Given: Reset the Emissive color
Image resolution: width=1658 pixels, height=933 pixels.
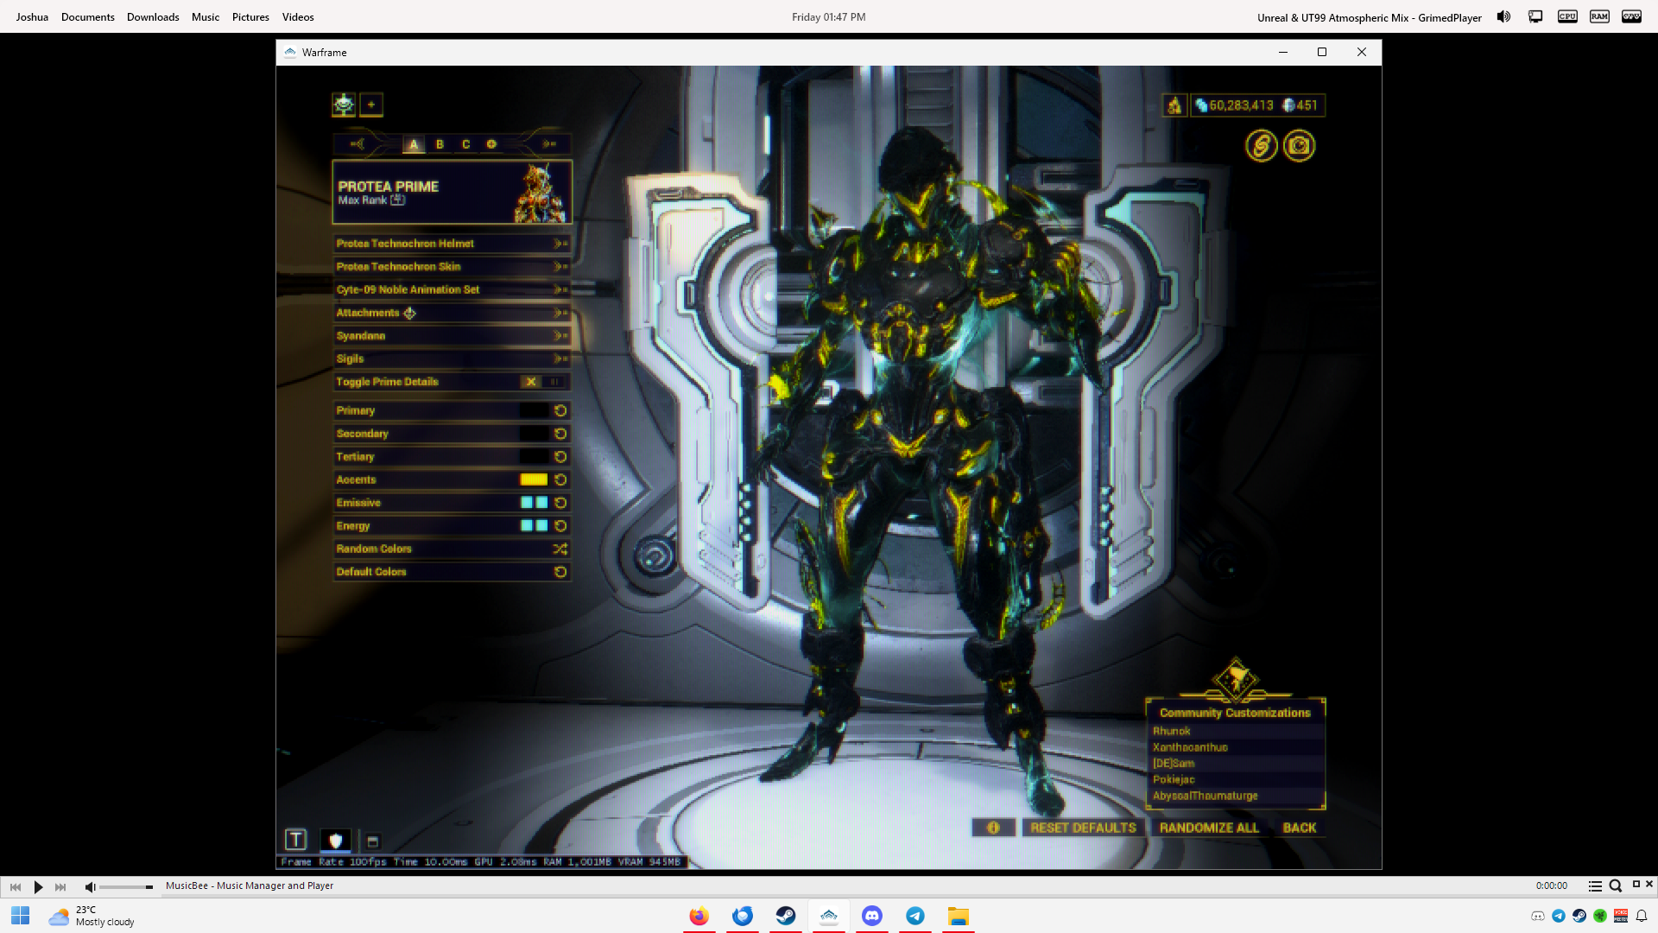Looking at the screenshot, I should [560, 503].
